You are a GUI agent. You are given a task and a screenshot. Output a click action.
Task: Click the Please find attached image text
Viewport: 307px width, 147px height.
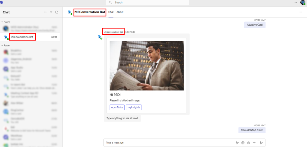tap(125, 101)
